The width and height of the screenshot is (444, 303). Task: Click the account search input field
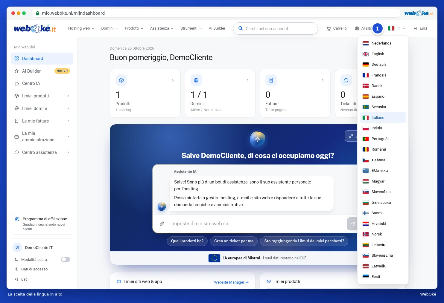pos(276,29)
